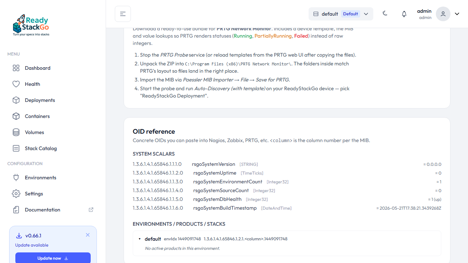Click the Documentation page icon
The width and height of the screenshot is (468, 263).
pyautogui.click(x=16, y=210)
